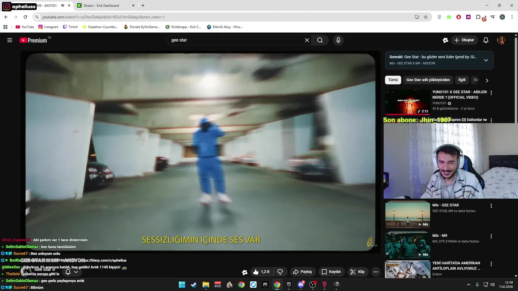The image size is (518, 291).
Task: Open more actions ellipsis below video
Action: [376, 272]
